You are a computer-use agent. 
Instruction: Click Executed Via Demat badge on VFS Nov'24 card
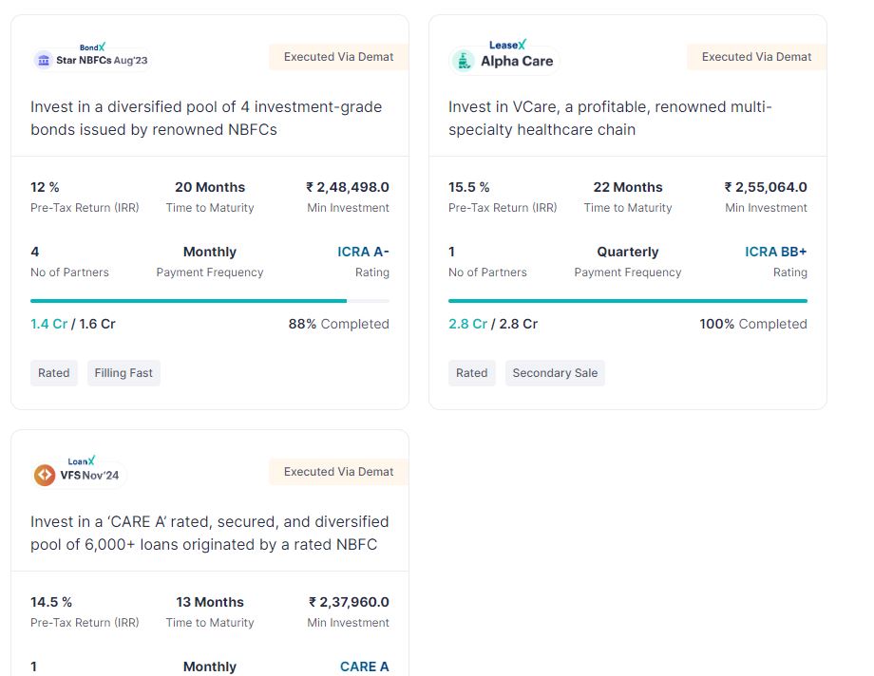[339, 472]
